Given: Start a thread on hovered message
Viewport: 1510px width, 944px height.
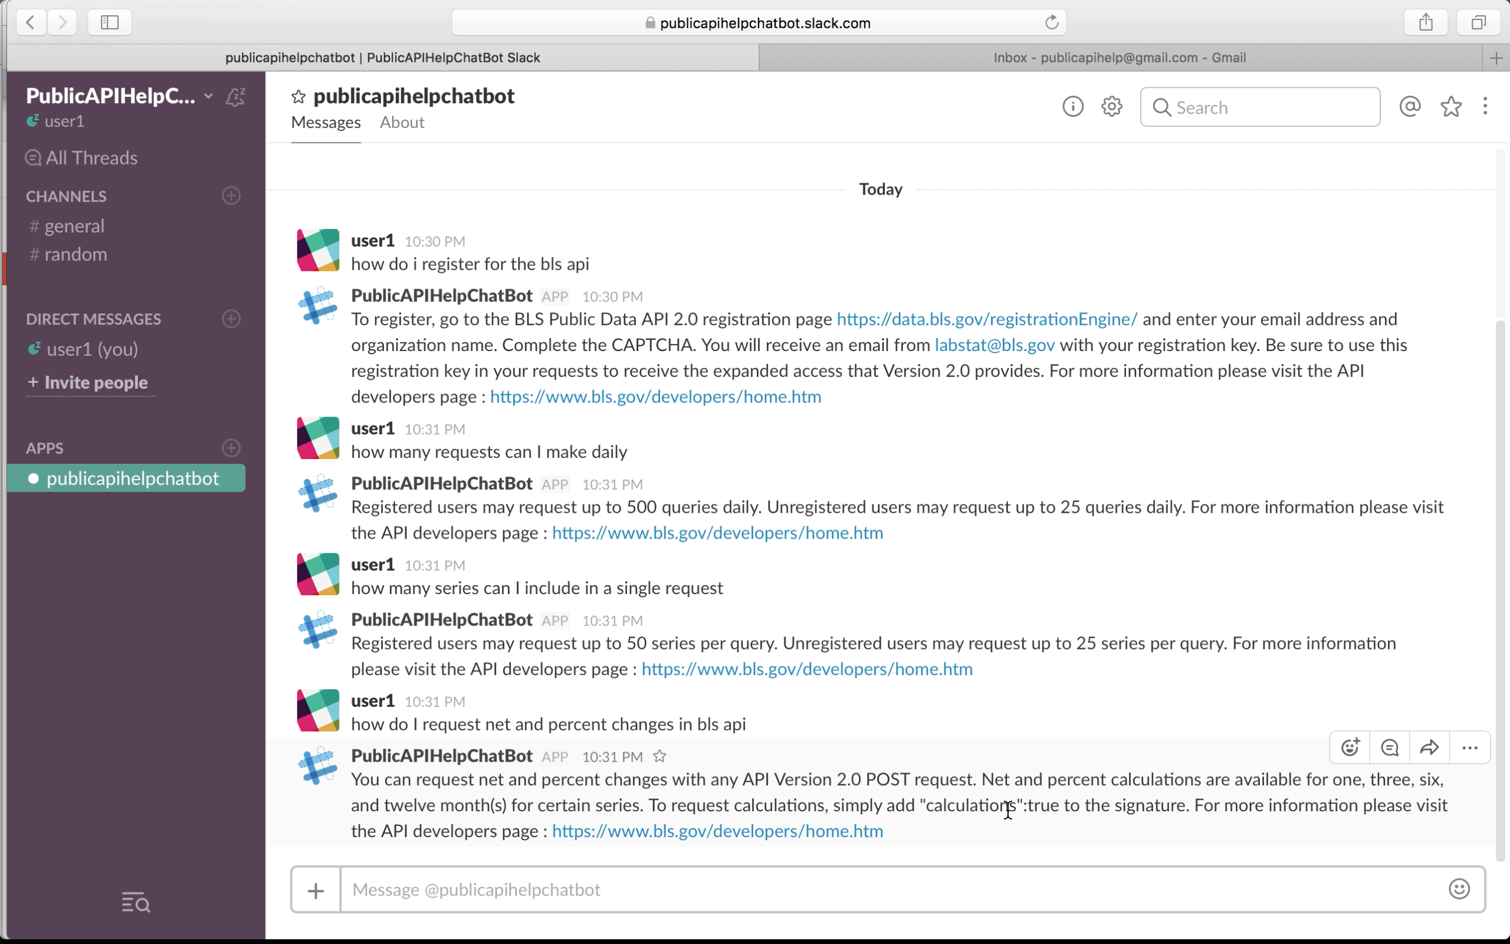Looking at the screenshot, I should coord(1390,748).
